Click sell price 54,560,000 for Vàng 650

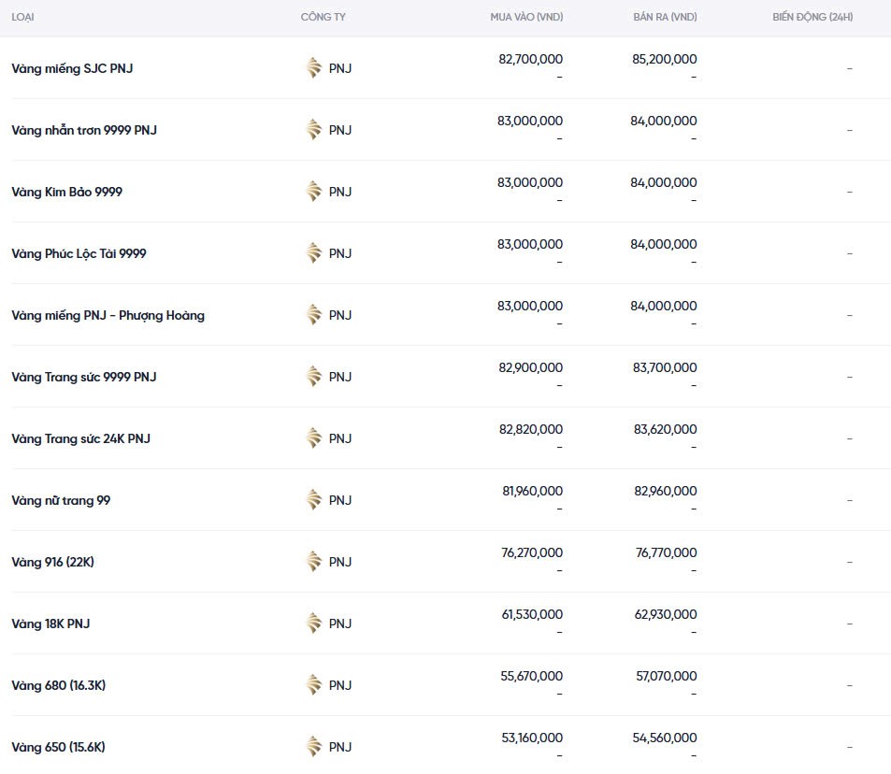(664, 738)
